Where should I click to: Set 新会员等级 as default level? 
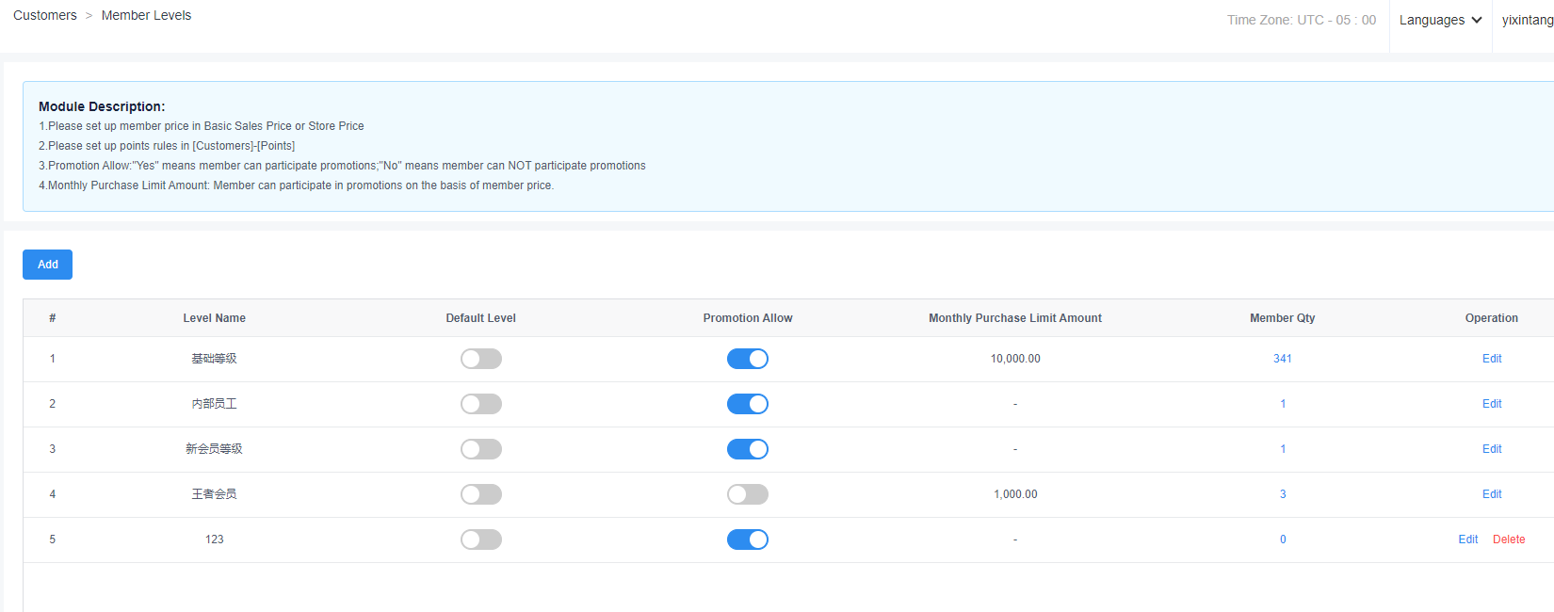480,449
